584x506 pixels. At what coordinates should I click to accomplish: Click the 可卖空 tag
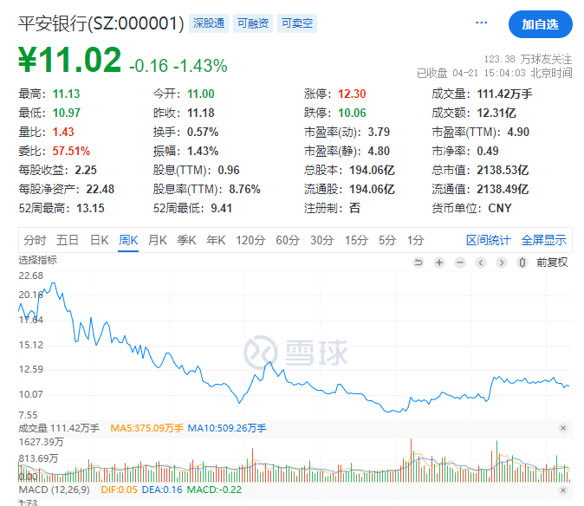click(297, 23)
